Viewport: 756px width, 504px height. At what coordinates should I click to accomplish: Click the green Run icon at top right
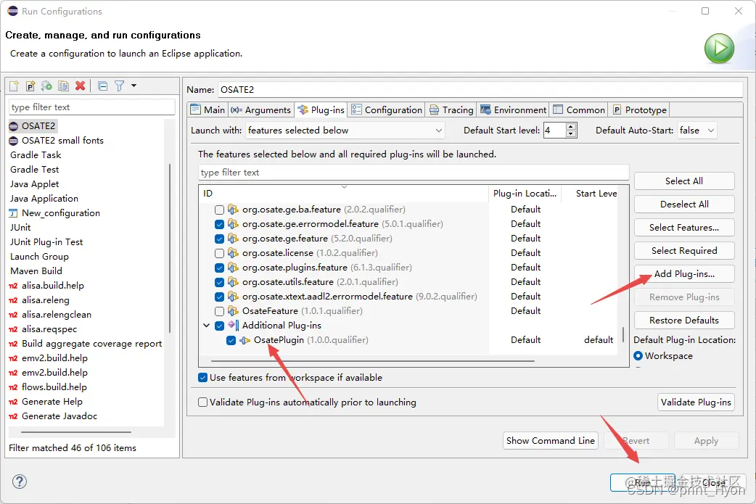(x=719, y=49)
